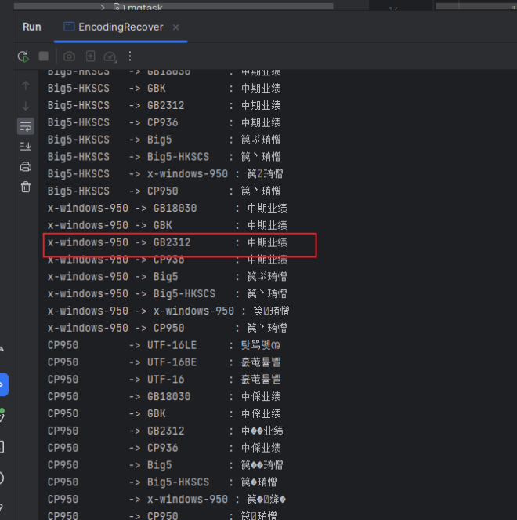Toggle scroll to end of console
This screenshot has width=517, height=520.
(26, 147)
